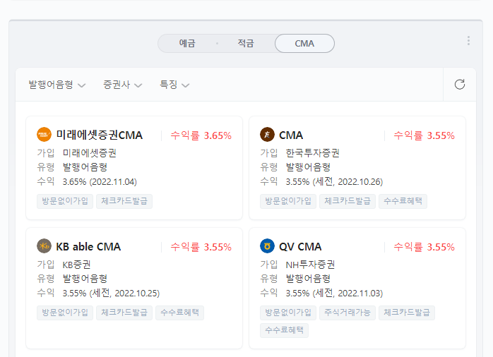Click 3.55% (세전, 2022.10.26) yield text
Viewport: 493px width, 357px height.
pyautogui.click(x=334, y=182)
